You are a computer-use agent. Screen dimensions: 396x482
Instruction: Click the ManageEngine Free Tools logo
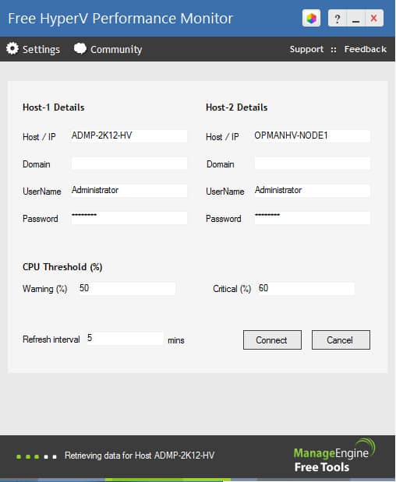click(334, 456)
